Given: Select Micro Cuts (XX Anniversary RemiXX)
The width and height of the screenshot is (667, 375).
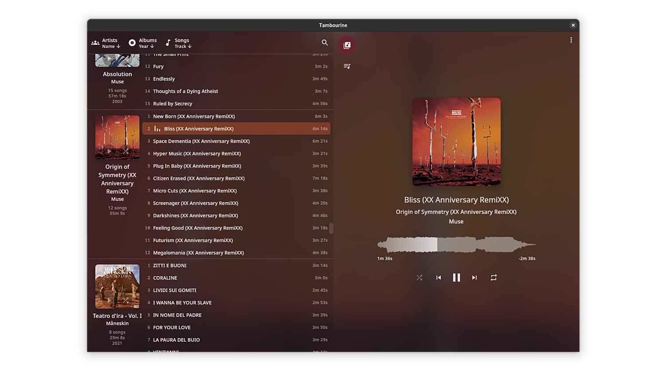Looking at the screenshot, I should (236, 191).
